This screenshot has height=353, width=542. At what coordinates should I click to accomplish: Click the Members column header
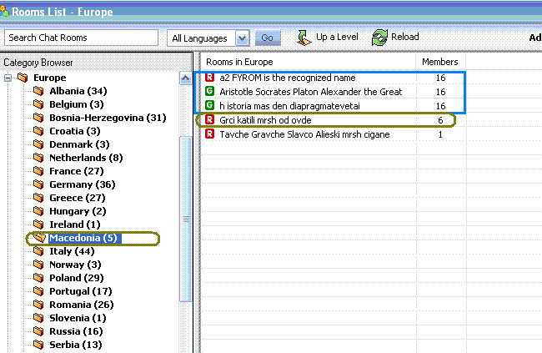tap(440, 62)
